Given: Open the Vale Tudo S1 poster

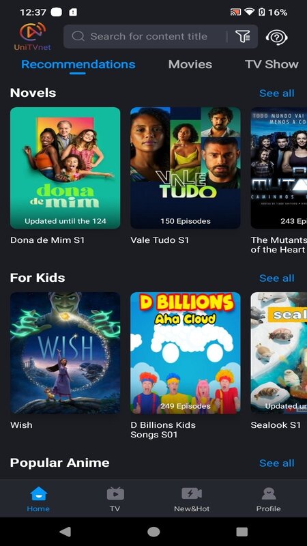Looking at the screenshot, I should 185,168.
